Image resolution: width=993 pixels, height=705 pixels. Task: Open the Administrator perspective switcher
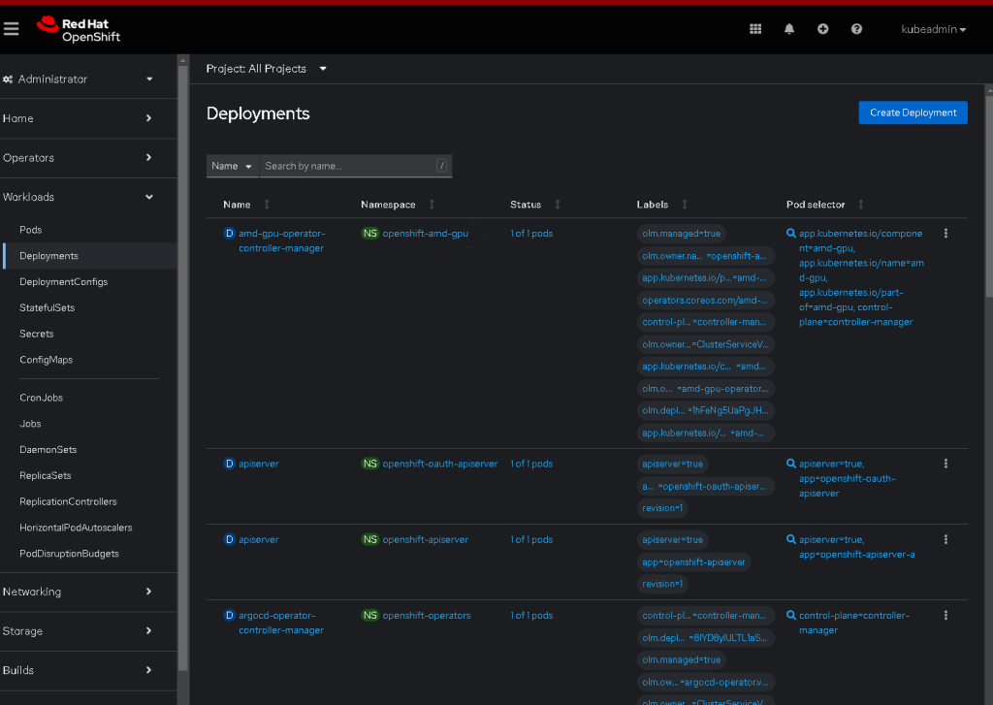click(79, 80)
